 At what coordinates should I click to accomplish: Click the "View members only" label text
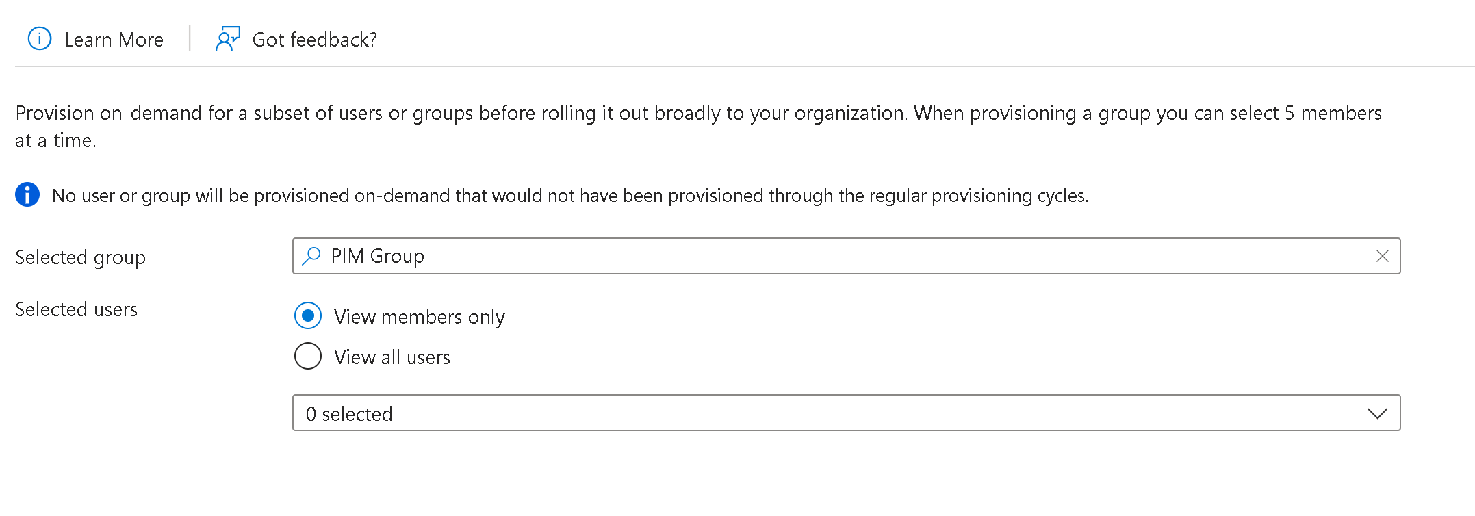coord(419,317)
